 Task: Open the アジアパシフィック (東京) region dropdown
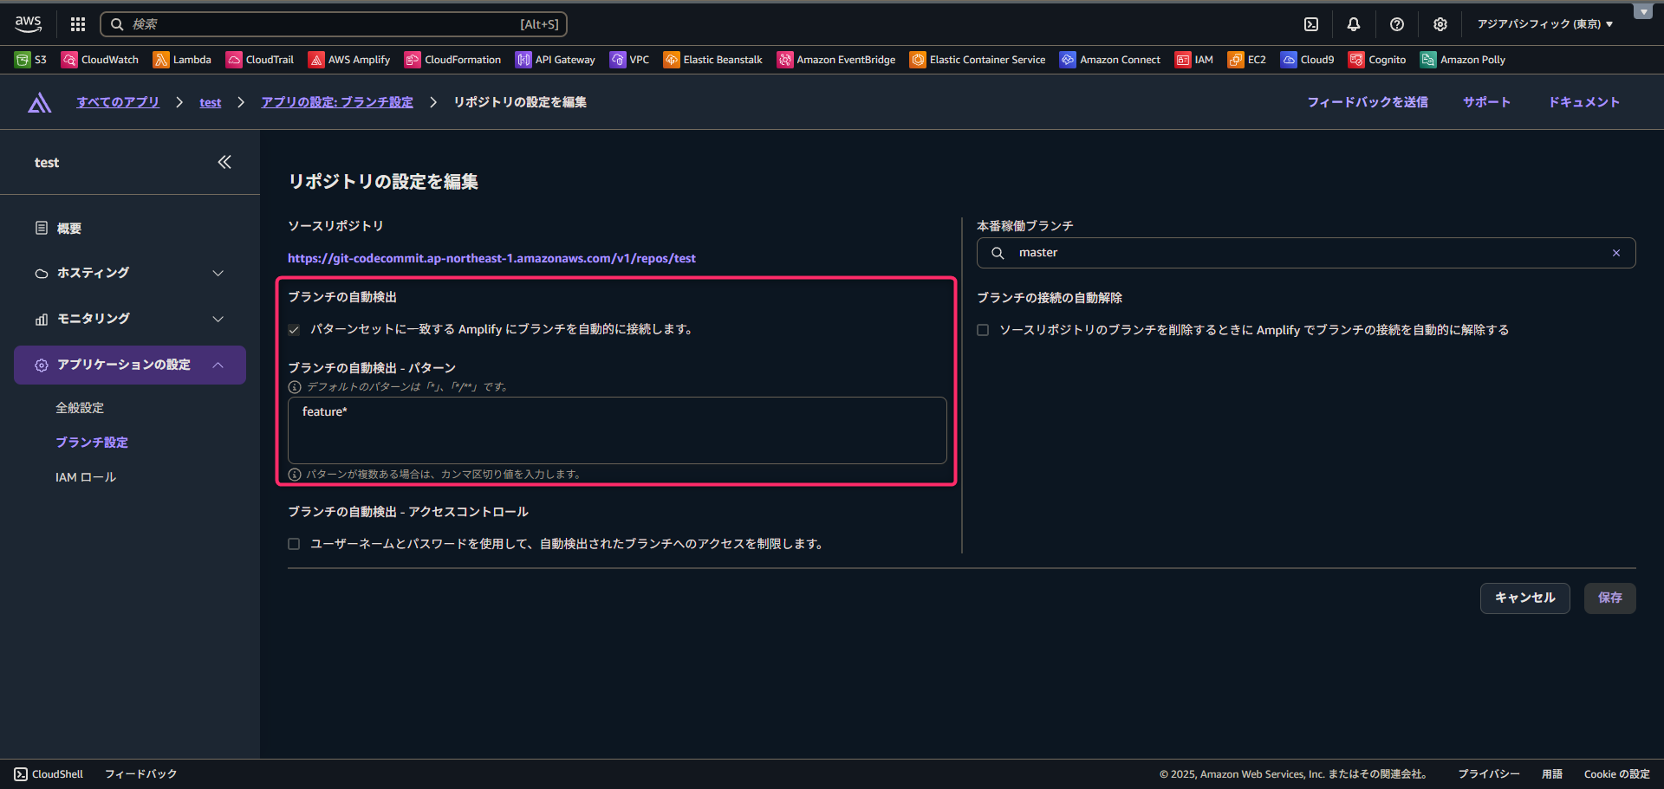[x=1545, y=24]
